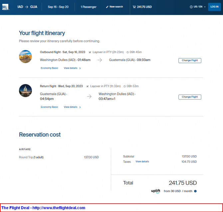This screenshot has height=212, width=223.
Task: Click '03:47am+1' return arrival time
Action: point(107,99)
